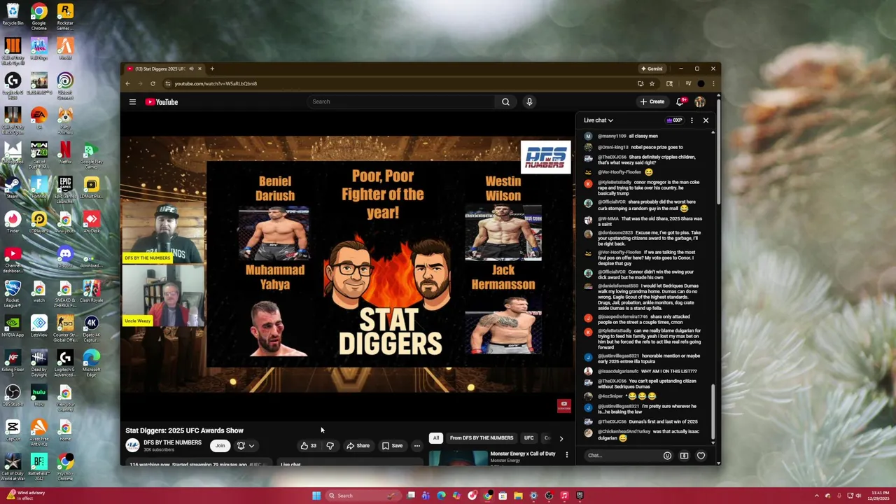Click the Create button on YouTube

652,101
